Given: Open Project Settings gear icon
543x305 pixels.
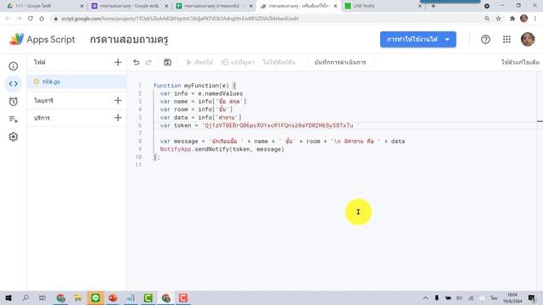Looking at the screenshot, I should click(14, 137).
